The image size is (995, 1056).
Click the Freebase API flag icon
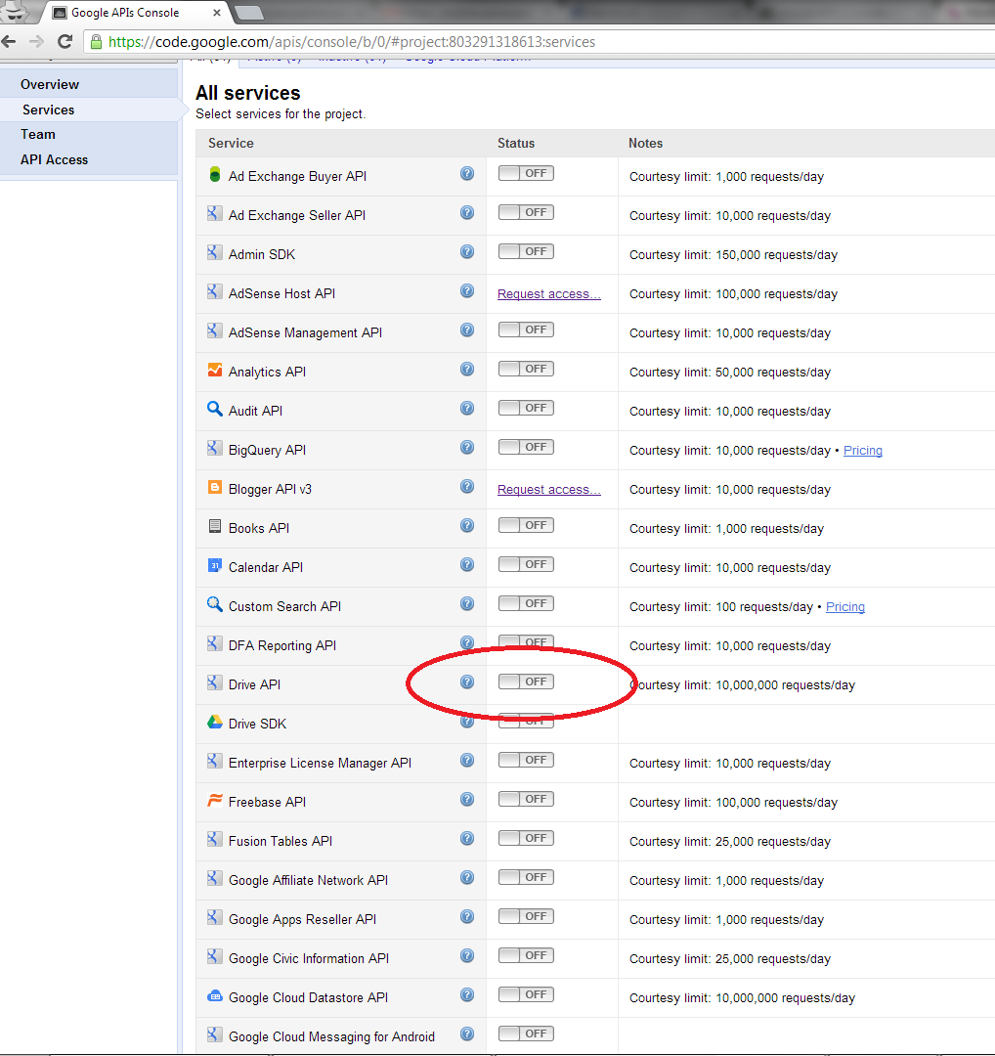tap(214, 799)
